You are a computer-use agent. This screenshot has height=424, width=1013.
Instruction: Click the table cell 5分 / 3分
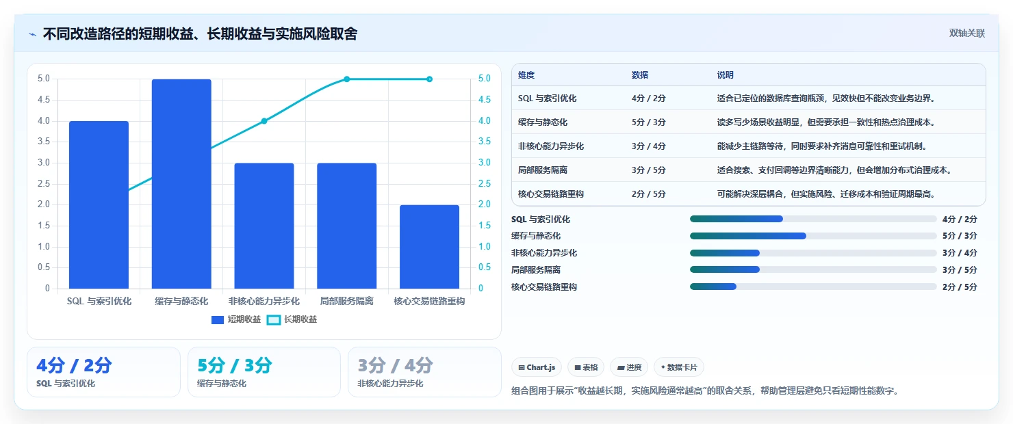[649, 122]
